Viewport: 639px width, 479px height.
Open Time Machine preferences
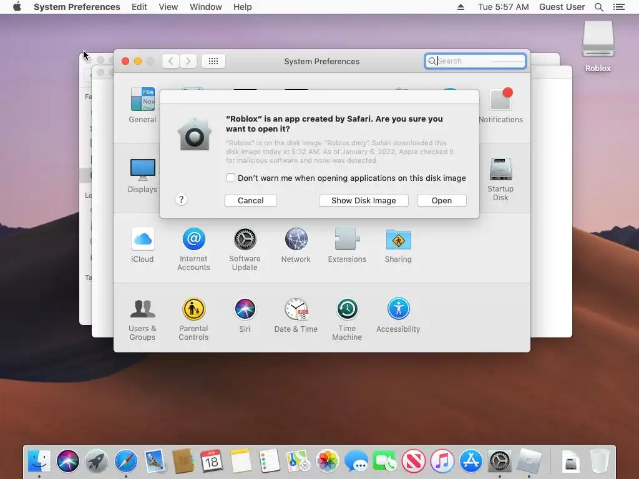tap(347, 320)
